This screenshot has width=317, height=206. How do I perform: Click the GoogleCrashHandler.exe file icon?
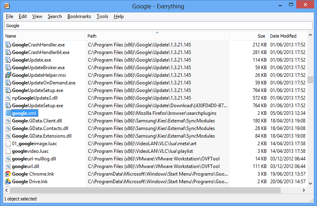8,45
